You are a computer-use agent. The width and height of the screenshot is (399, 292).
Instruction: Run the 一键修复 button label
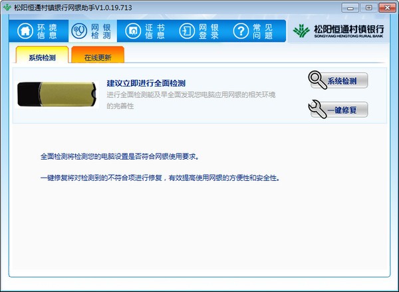click(x=342, y=110)
